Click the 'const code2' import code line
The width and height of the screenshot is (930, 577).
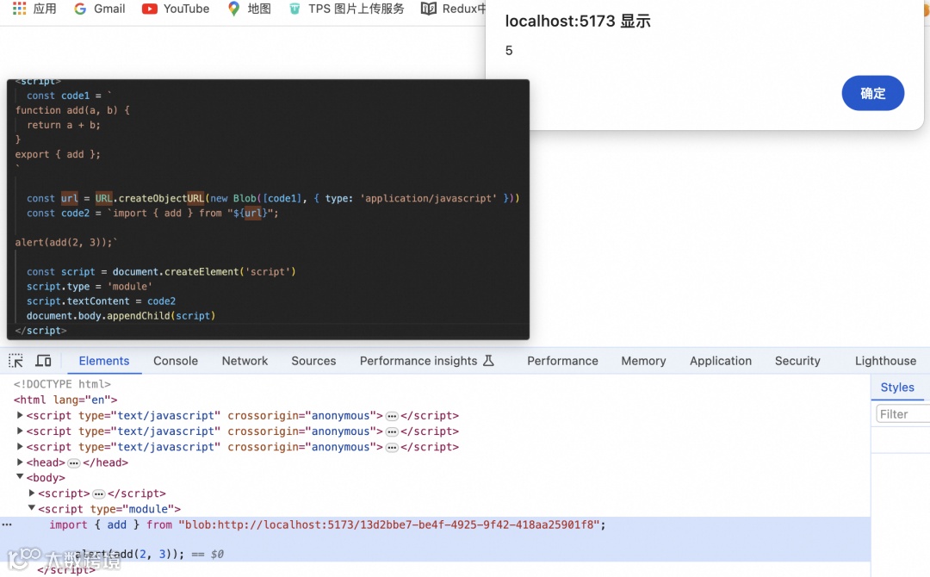tap(152, 213)
